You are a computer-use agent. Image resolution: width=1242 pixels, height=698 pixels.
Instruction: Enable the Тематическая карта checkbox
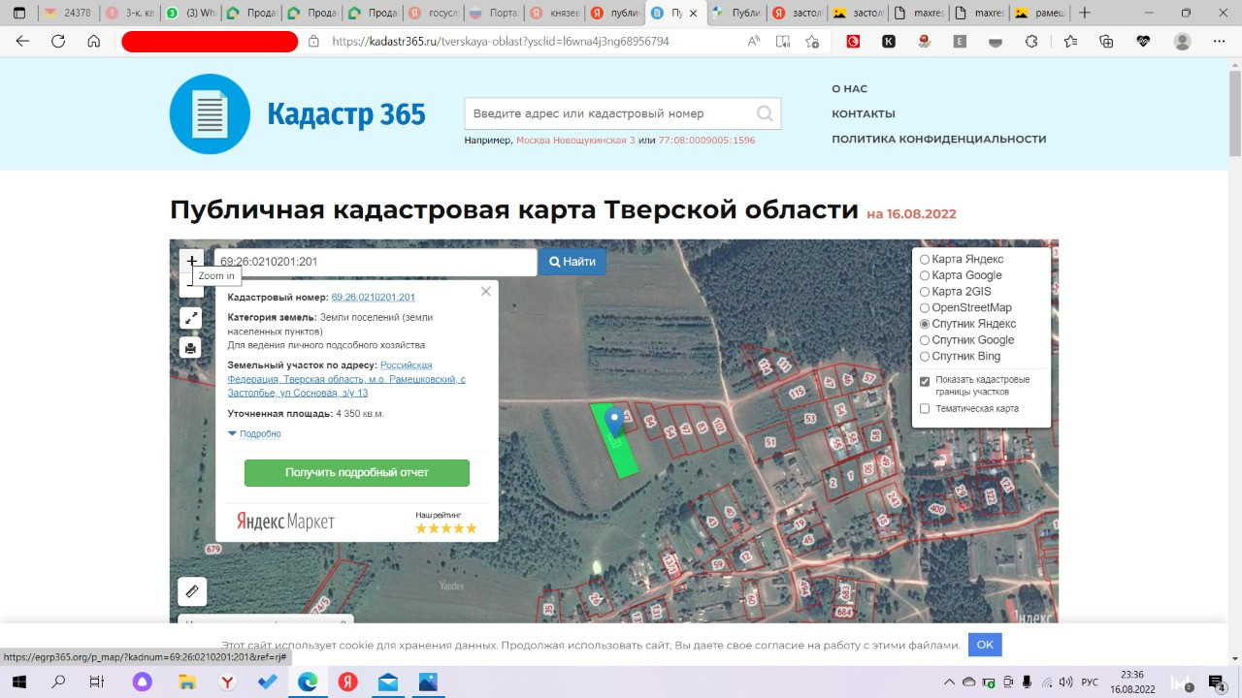coord(925,409)
